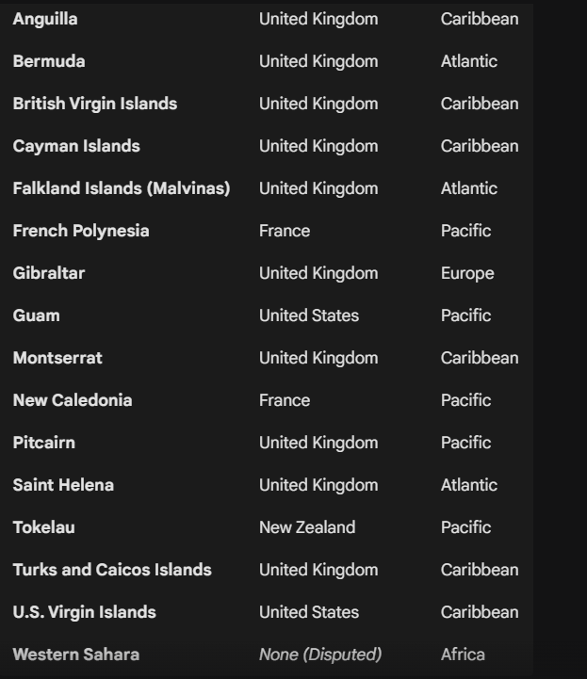This screenshot has width=587, height=679.
Task: Click the Western Sahara territory name
Action: [x=75, y=655]
